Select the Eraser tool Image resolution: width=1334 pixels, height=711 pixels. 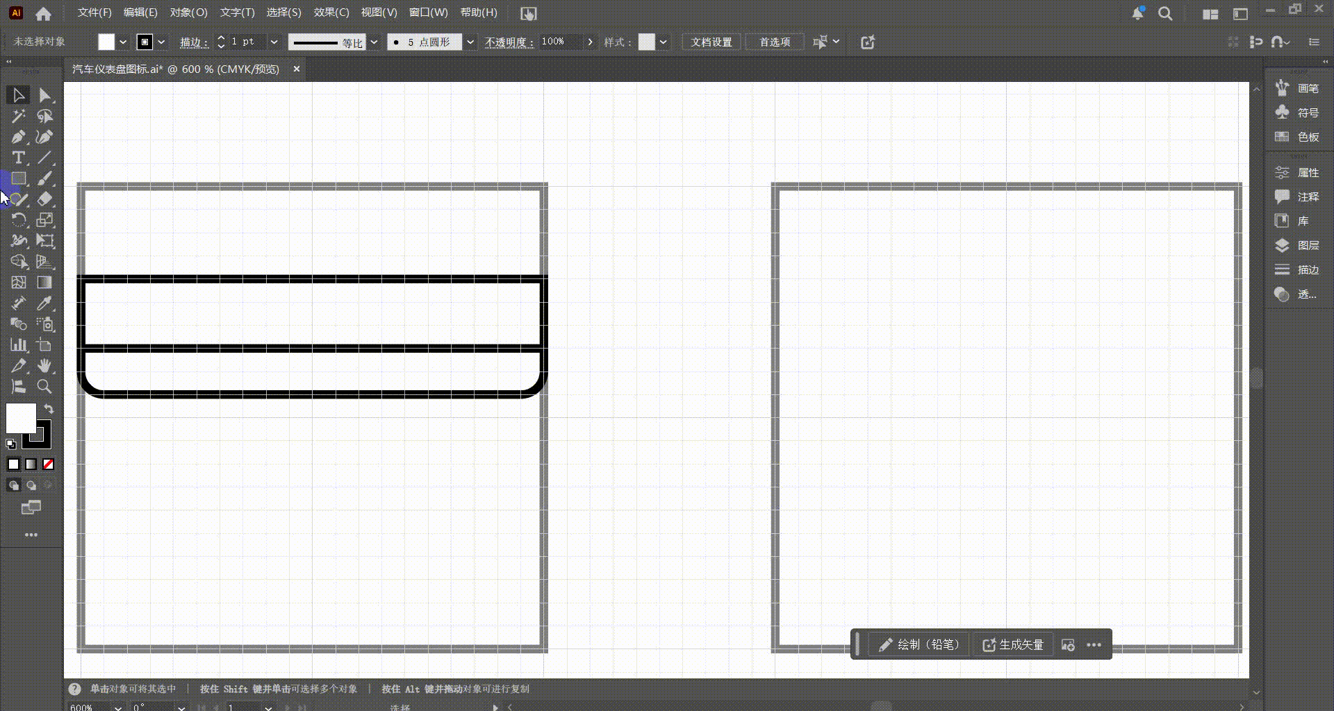pyautogui.click(x=44, y=199)
